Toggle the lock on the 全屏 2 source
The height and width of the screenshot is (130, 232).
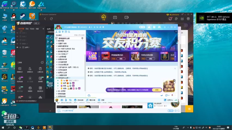coord(20,47)
